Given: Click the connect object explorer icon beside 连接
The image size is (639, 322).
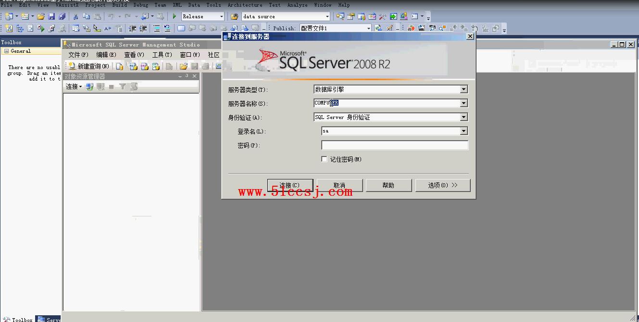Looking at the screenshot, I should click(x=89, y=86).
